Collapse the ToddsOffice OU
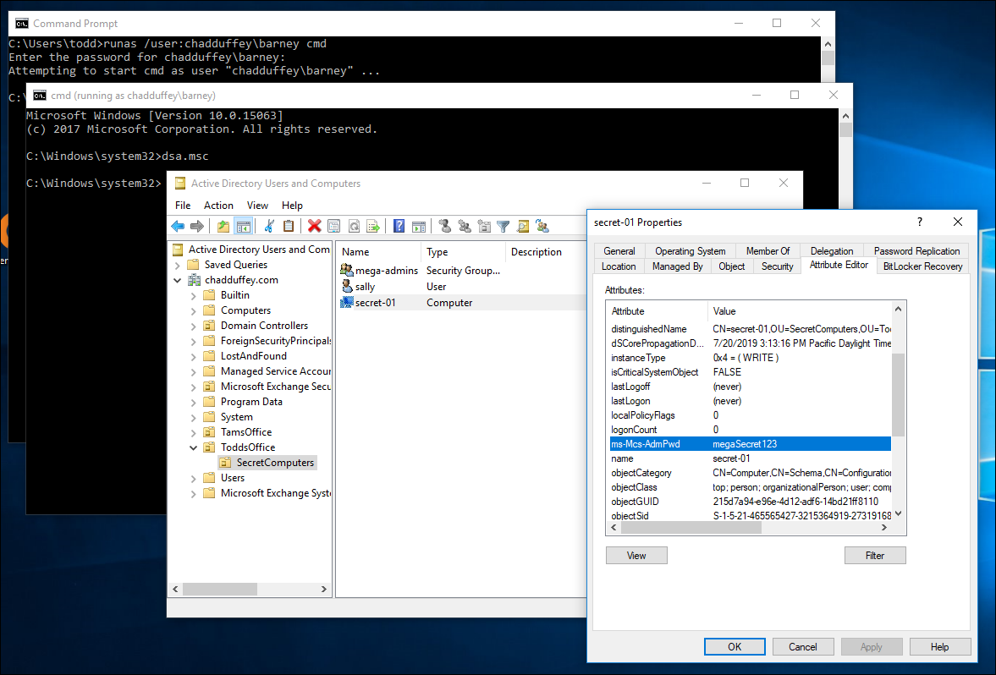Screen dimensions: 996x675 (x=194, y=447)
